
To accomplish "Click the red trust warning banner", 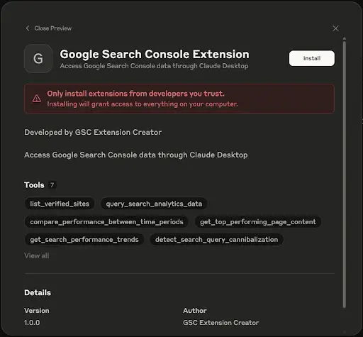I will (179, 99).
